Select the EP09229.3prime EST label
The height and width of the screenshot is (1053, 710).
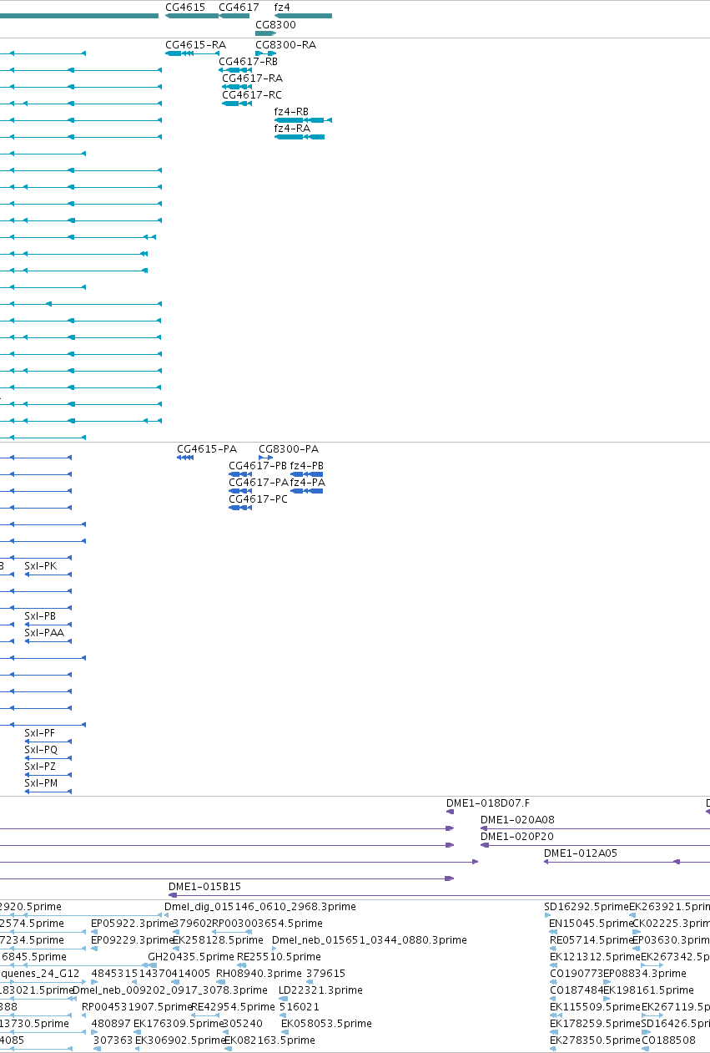coord(131,940)
